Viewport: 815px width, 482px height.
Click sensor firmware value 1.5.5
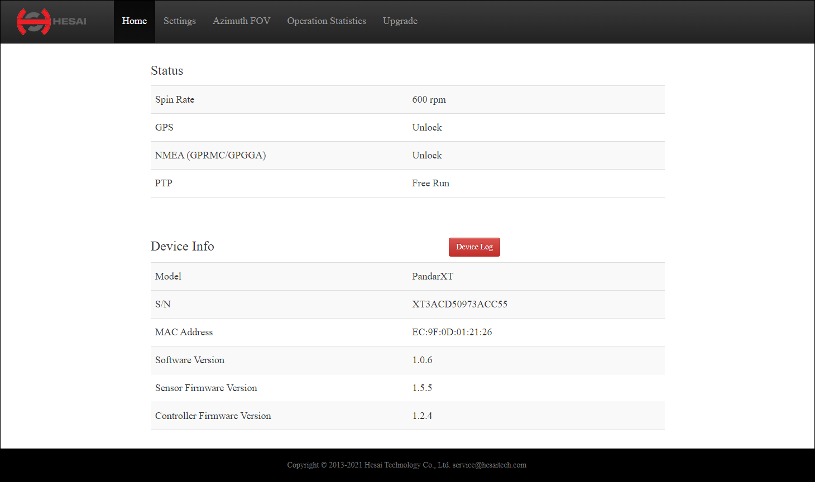coord(422,388)
